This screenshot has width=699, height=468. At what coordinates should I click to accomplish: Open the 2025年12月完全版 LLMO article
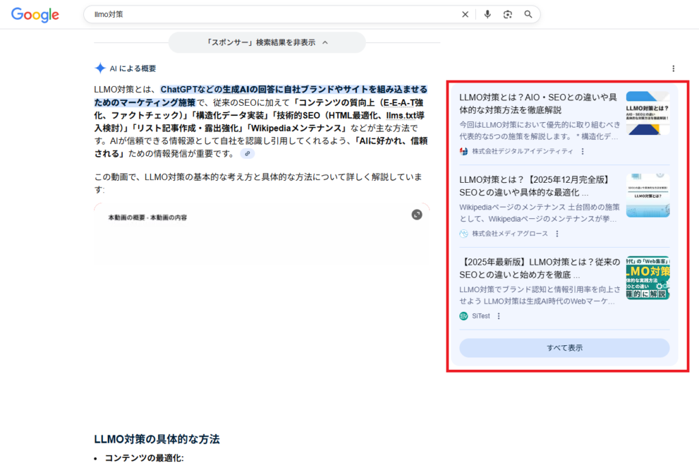[536, 186]
